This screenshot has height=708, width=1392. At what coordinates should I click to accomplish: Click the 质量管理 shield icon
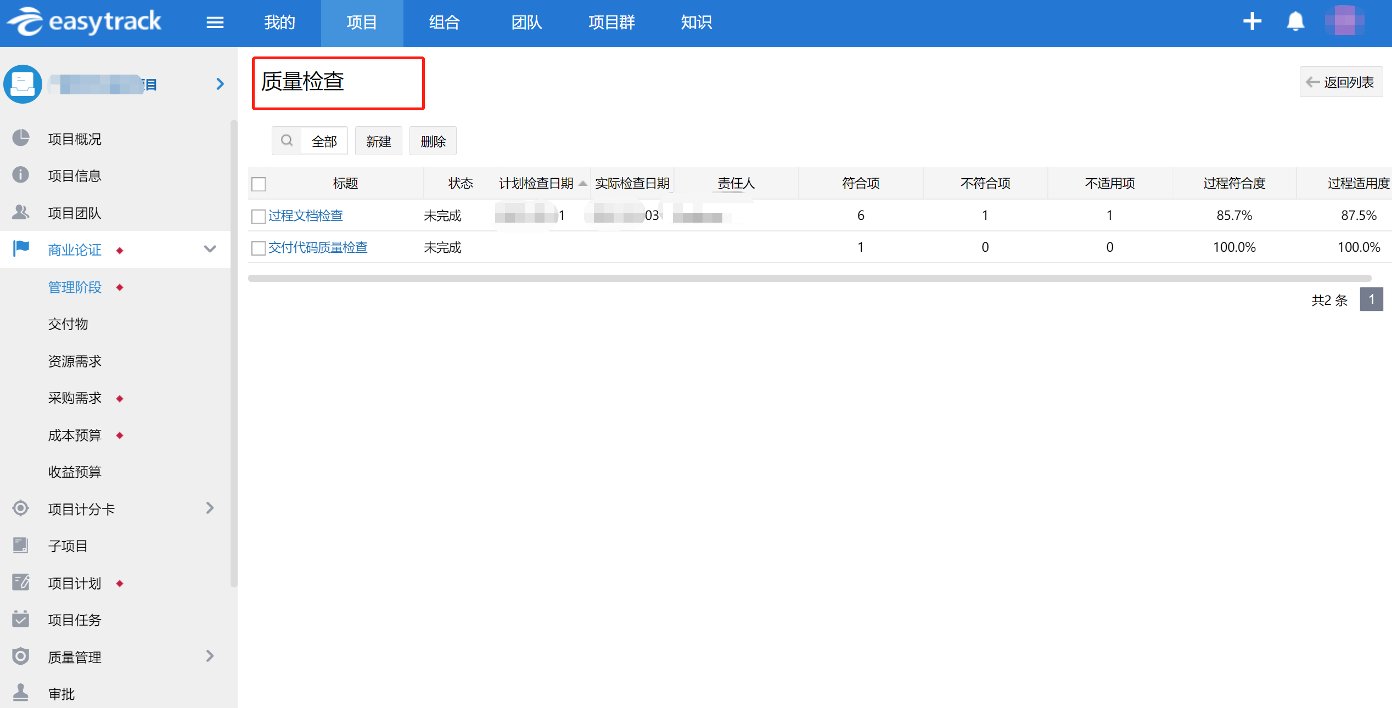coord(21,656)
